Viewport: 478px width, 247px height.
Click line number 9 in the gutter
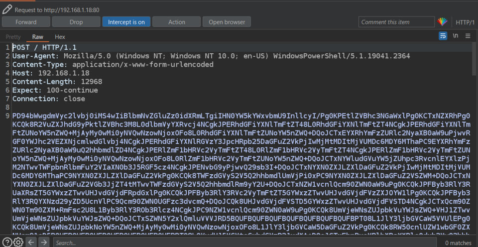click(x=7, y=116)
